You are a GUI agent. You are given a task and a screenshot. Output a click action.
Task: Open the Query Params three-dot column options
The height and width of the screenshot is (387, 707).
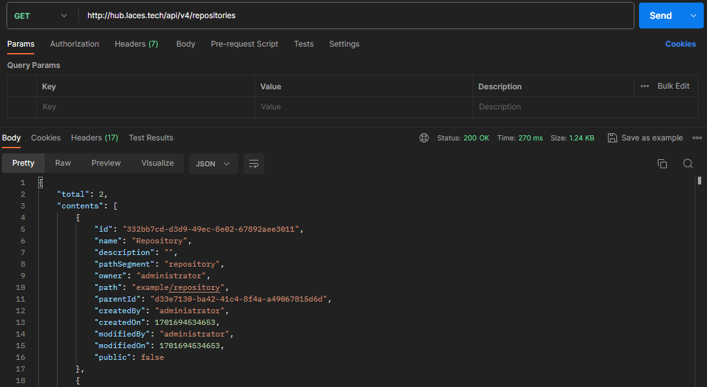click(644, 86)
